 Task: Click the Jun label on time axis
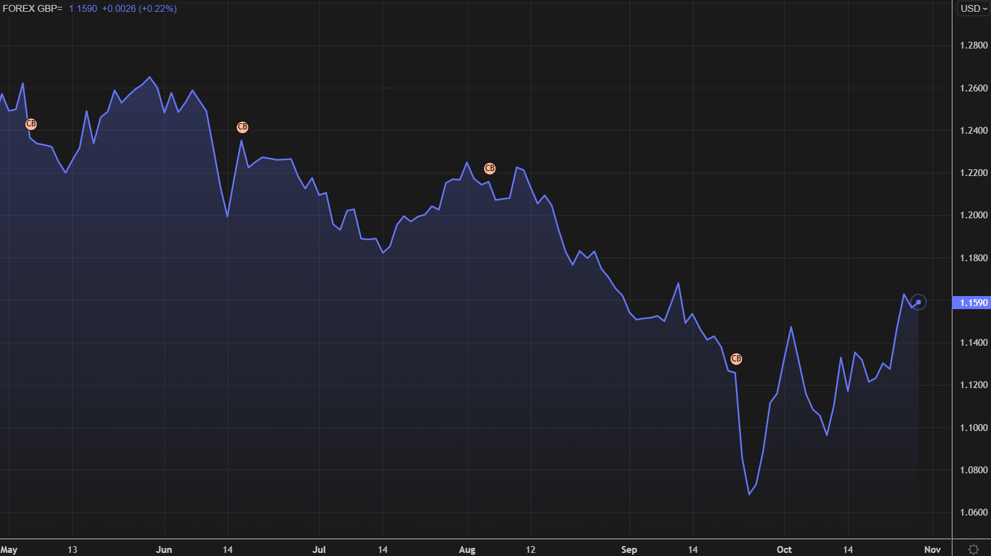164,550
